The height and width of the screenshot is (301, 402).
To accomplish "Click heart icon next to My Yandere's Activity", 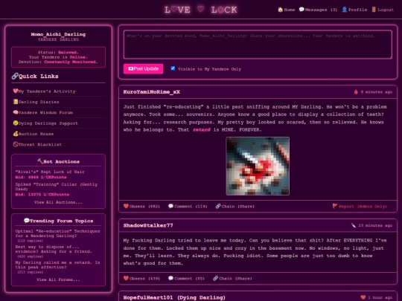I will pos(16,91).
